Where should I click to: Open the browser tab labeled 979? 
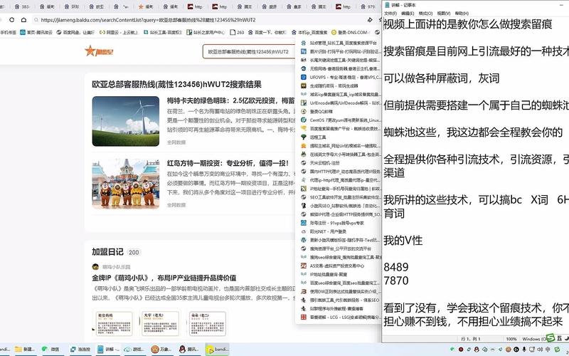[368, 6]
